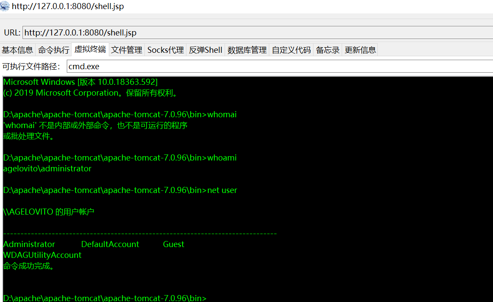Click the DefaultAccount entry in output
Viewport: 493px width, 302px height.
tap(110, 244)
